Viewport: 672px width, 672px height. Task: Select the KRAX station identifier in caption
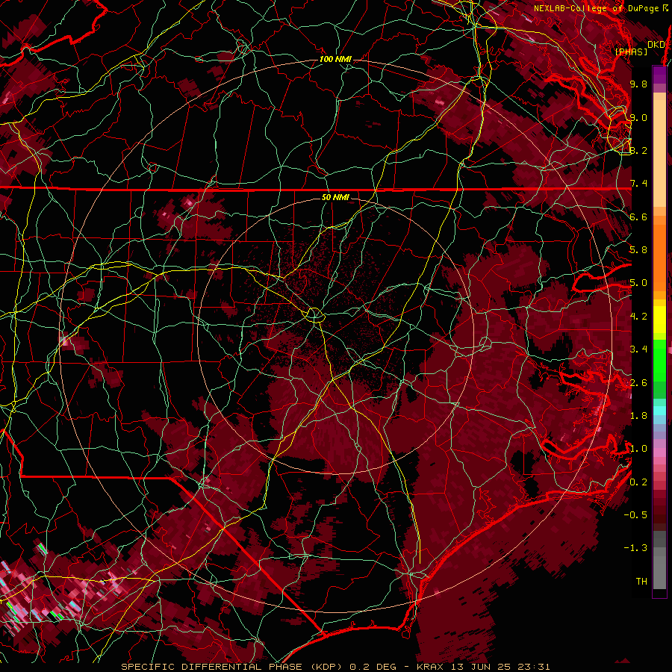[x=432, y=667]
